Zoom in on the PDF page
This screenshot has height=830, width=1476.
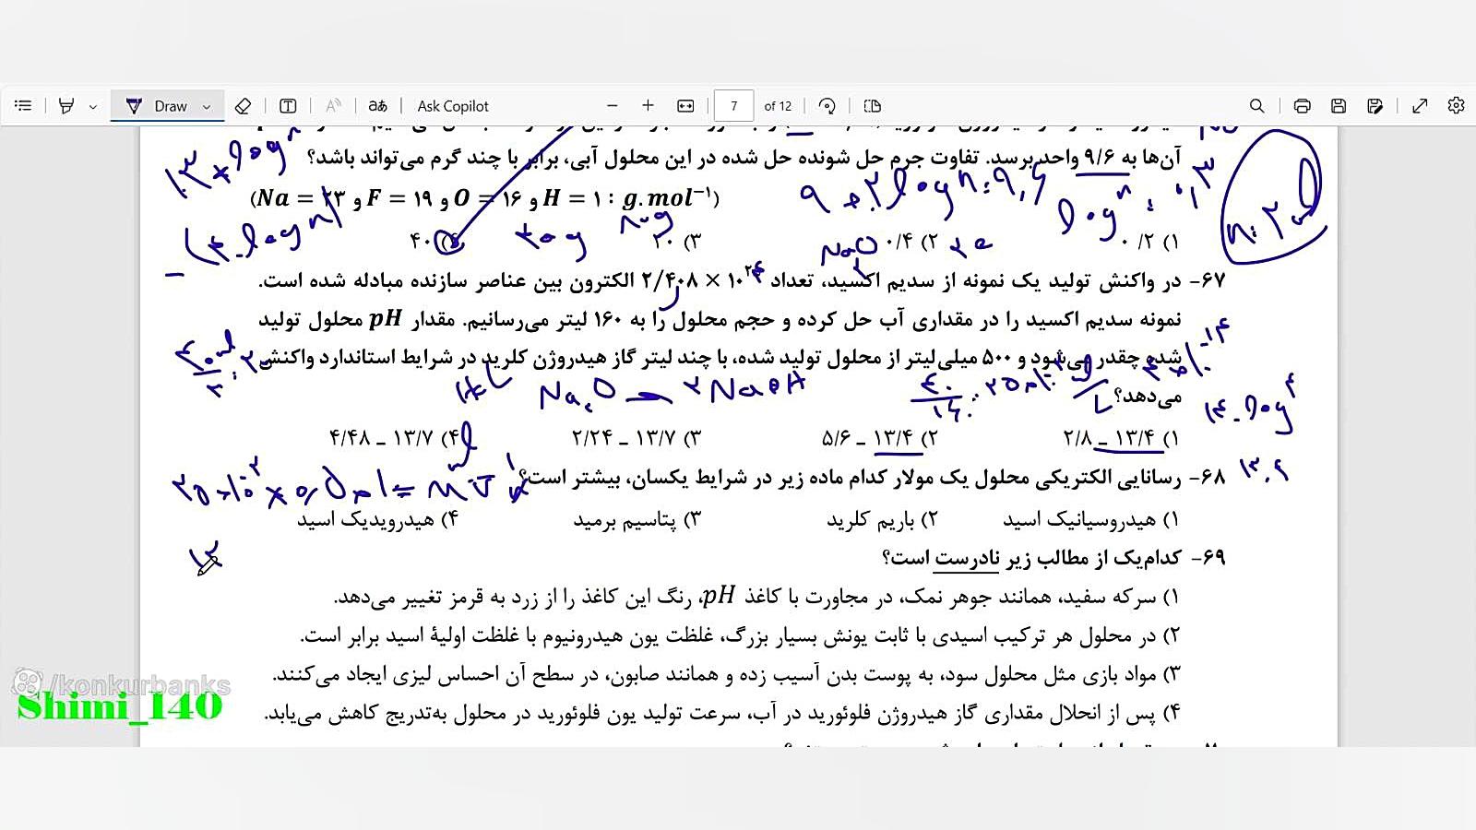pos(648,106)
